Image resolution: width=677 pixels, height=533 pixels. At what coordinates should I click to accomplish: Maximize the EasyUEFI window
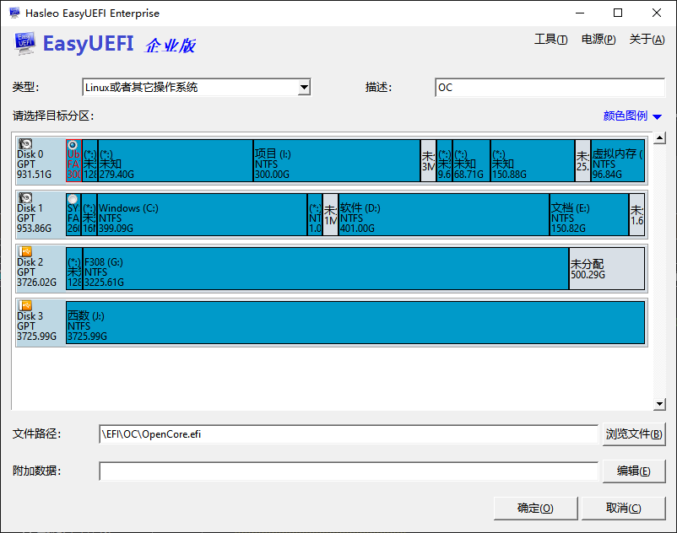[618, 13]
